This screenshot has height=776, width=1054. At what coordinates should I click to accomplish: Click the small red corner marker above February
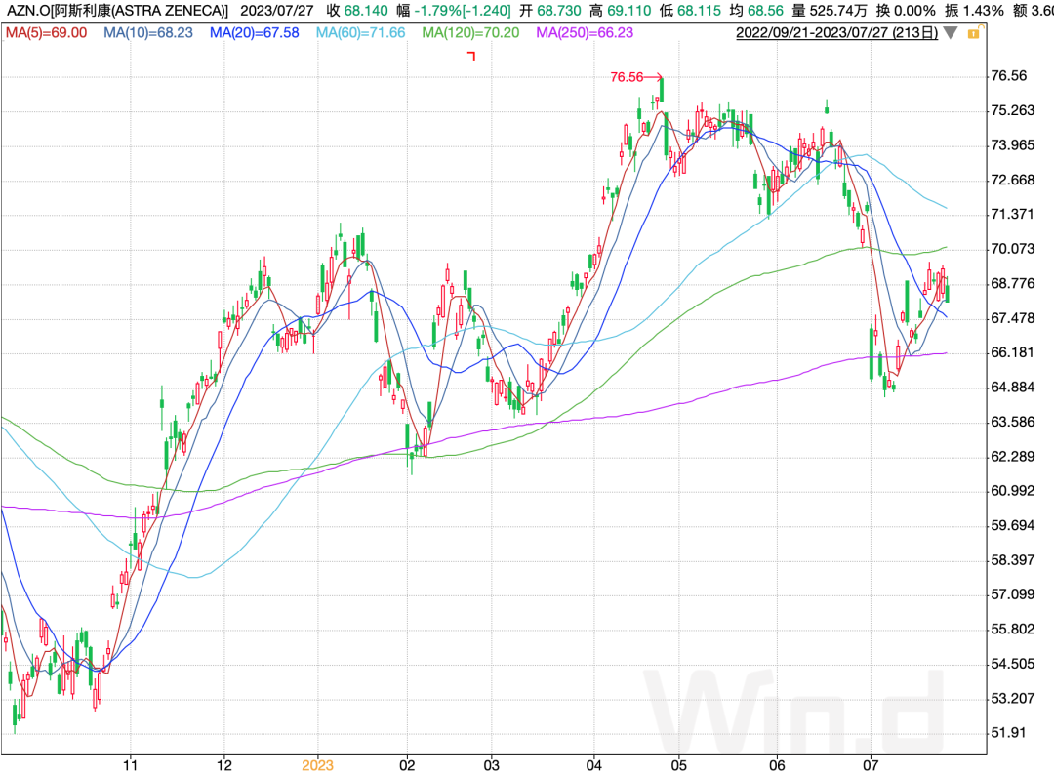pyautogui.click(x=471, y=56)
